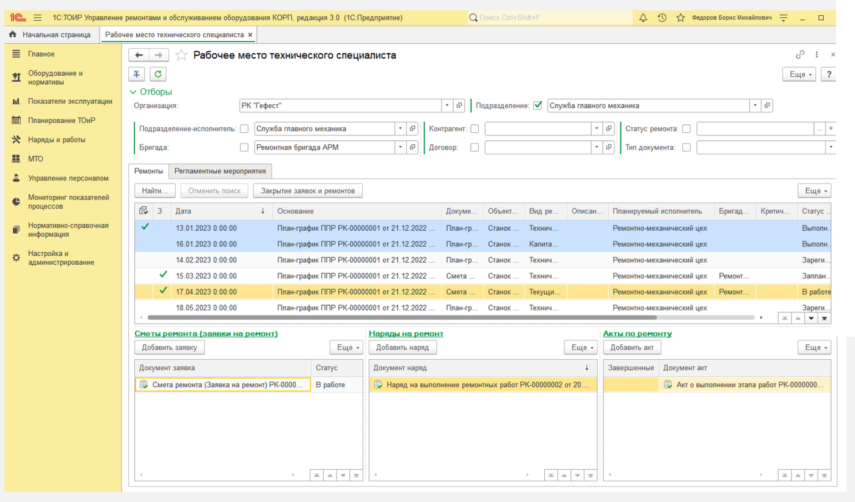Enable the Бригада filter checkbox
This screenshot has width=855, height=502.
[x=244, y=148]
